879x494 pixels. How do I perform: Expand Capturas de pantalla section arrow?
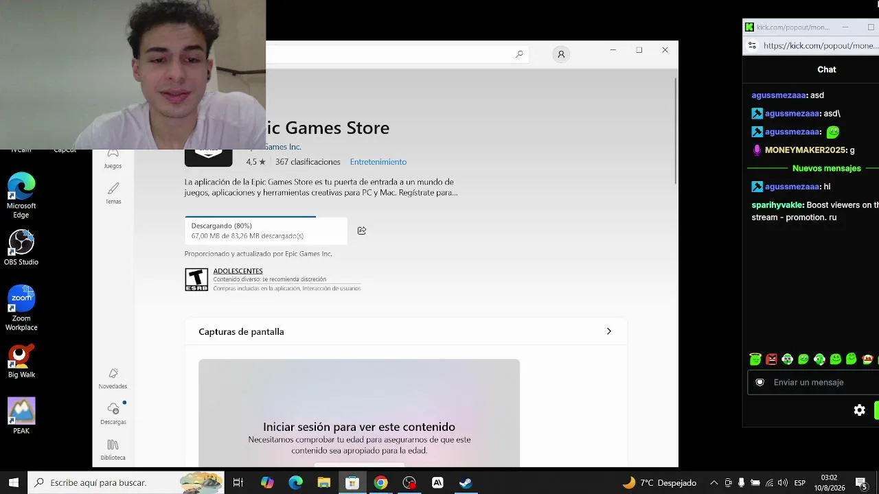pos(608,331)
